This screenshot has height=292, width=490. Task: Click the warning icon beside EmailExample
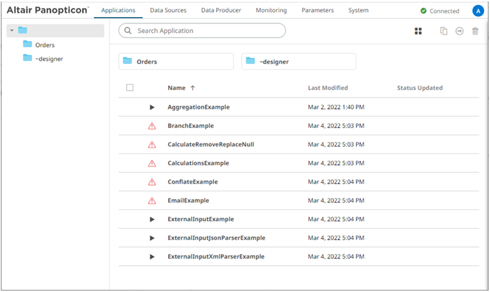tap(152, 201)
